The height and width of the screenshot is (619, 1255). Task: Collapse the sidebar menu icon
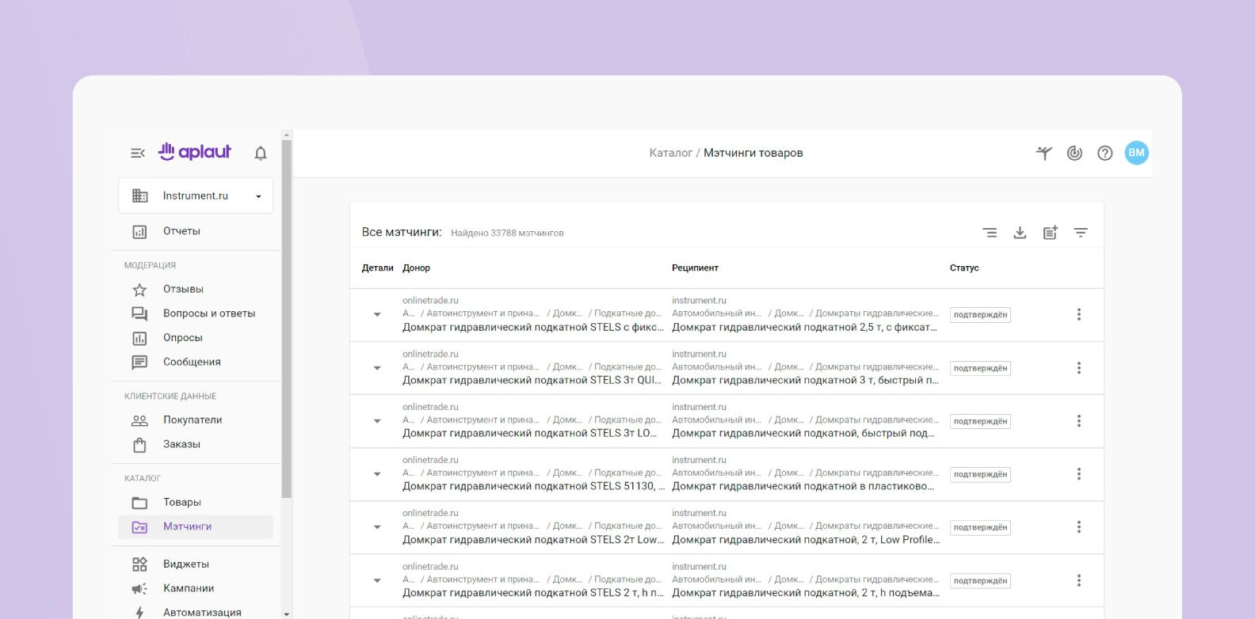(x=138, y=153)
